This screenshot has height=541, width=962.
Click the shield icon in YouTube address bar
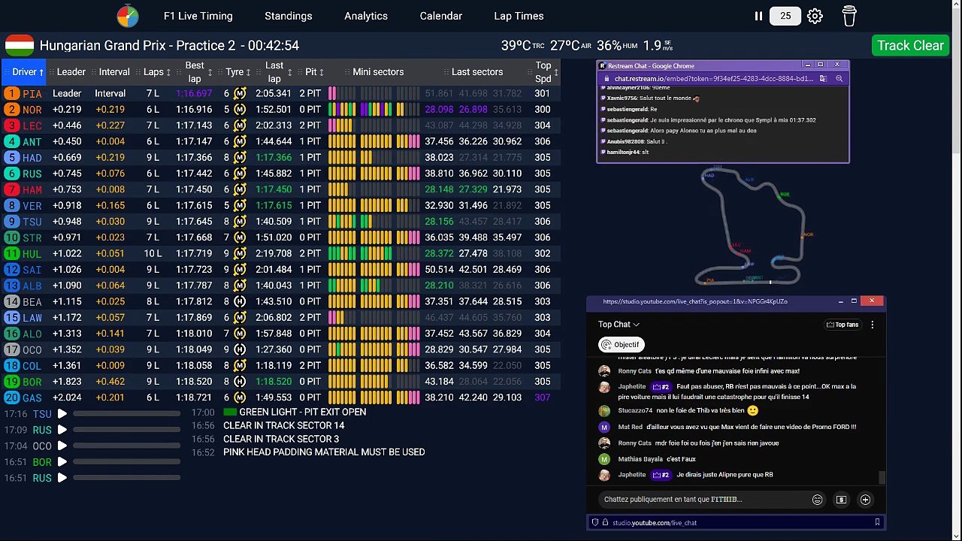[x=595, y=522]
